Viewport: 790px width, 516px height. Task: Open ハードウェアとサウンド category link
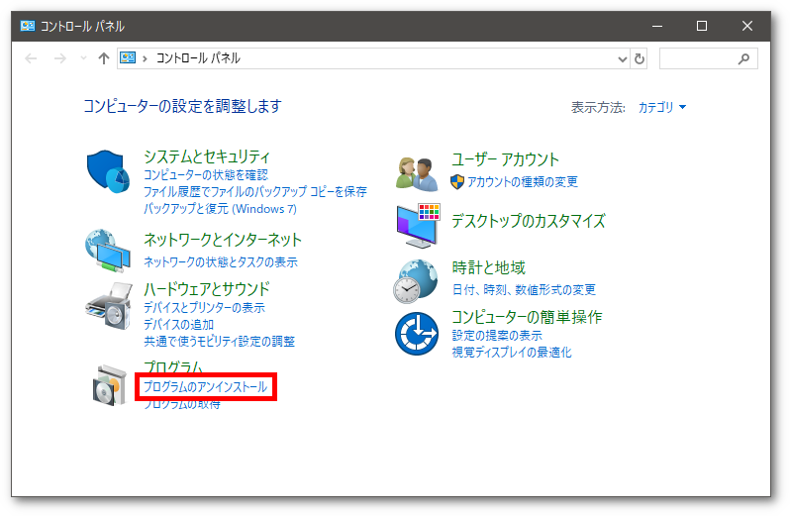pyautogui.click(x=207, y=289)
